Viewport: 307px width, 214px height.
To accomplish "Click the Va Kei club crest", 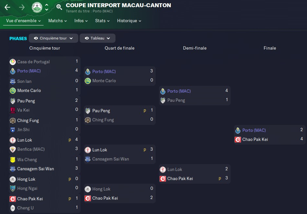I will [x=13, y=110].
